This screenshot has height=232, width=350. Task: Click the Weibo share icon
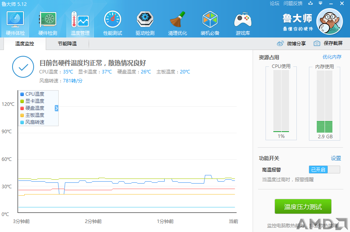click(x=280, y=43)
